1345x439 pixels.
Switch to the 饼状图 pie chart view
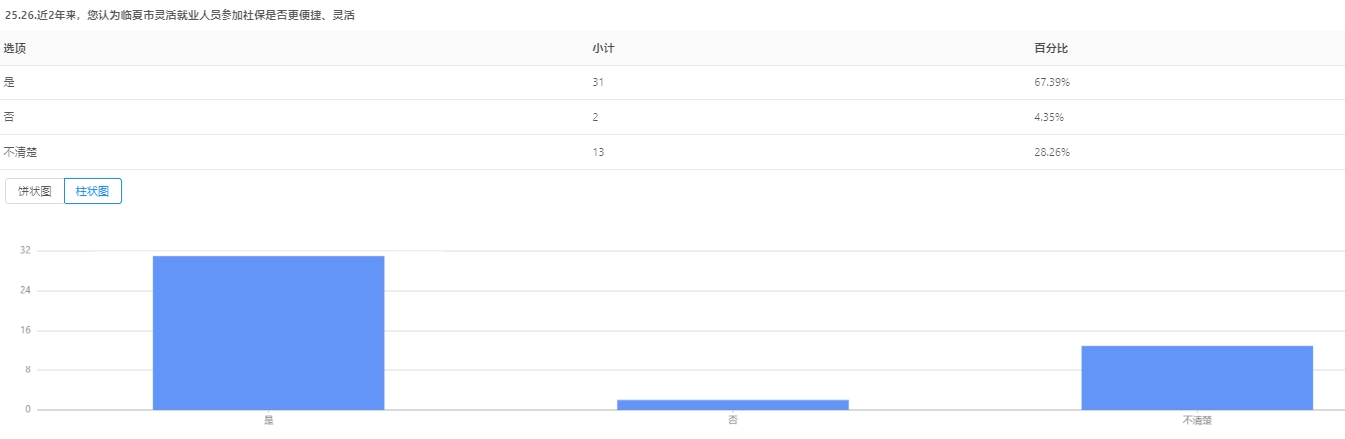(x=35, y=191)
